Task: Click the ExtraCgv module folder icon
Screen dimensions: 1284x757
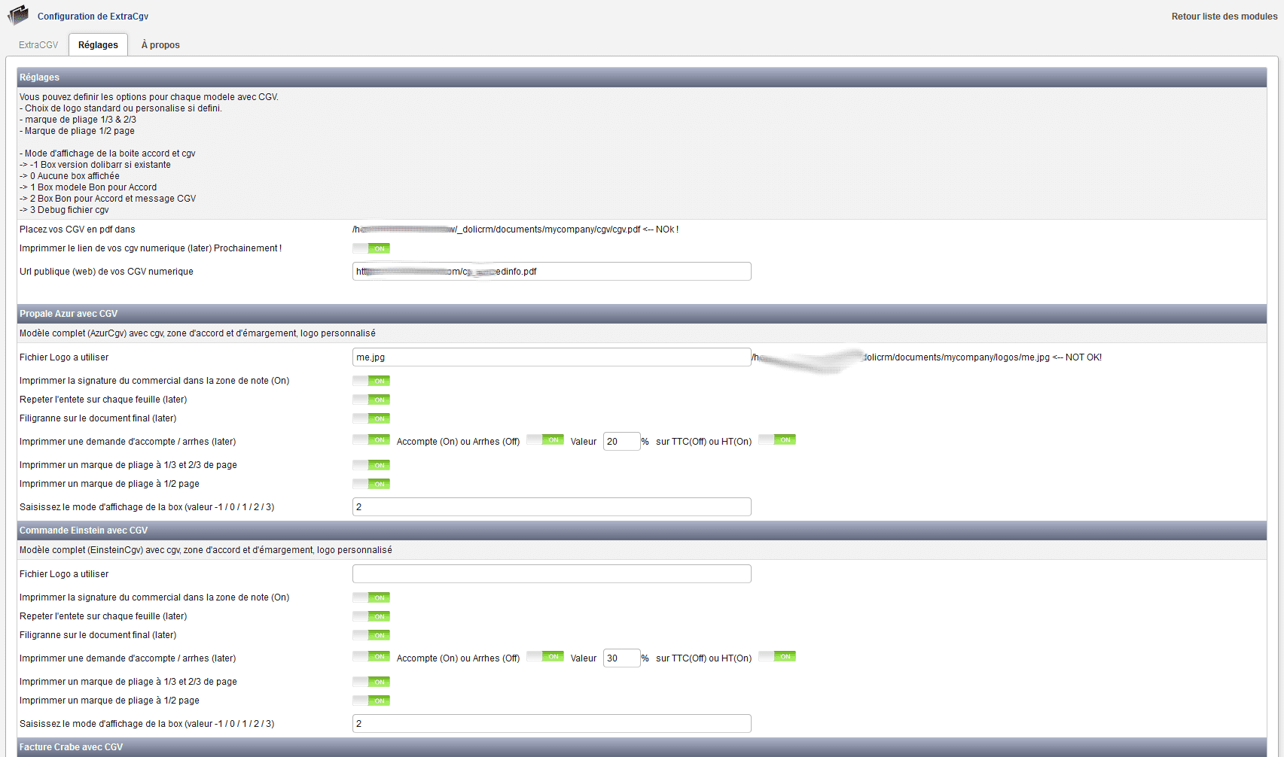Action: point(18,14)
